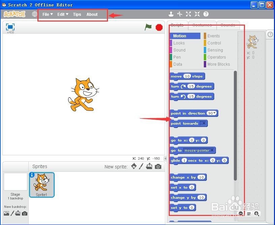275x225 pixels.
Task: Open the point towards target dropdown
Action: [x=203, y=123]
